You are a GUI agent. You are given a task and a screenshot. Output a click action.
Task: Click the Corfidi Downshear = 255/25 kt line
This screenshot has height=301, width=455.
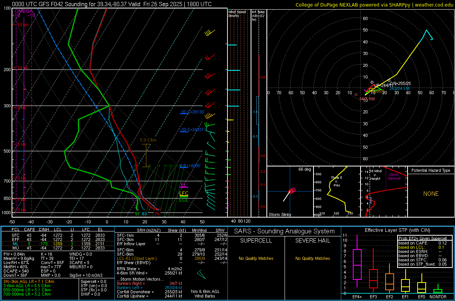coord(150,292)
